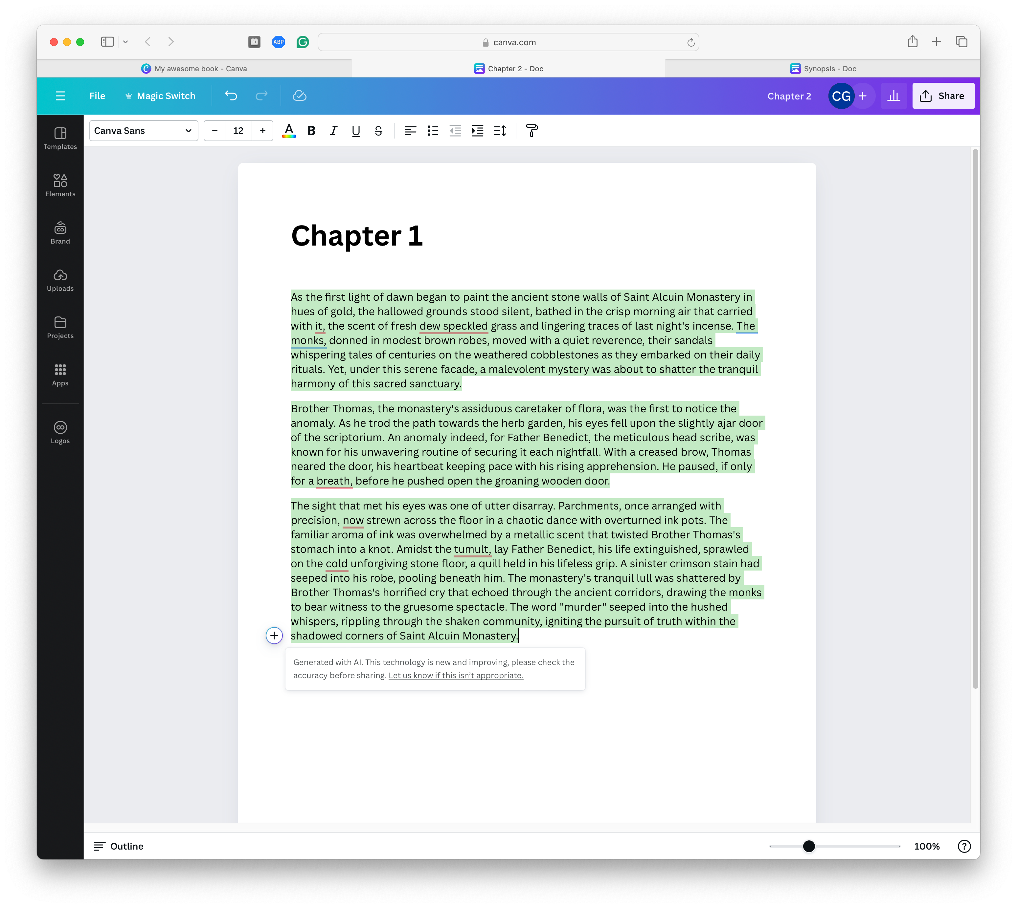Click the undo arrow
This screenshot has height=908, width=1017.
pos(231,96)
